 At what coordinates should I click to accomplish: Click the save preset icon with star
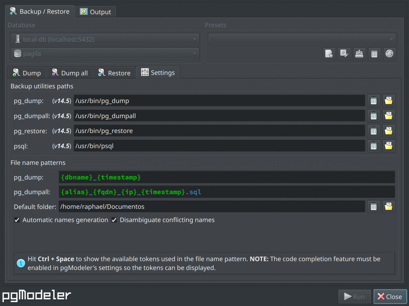[329, 54]
